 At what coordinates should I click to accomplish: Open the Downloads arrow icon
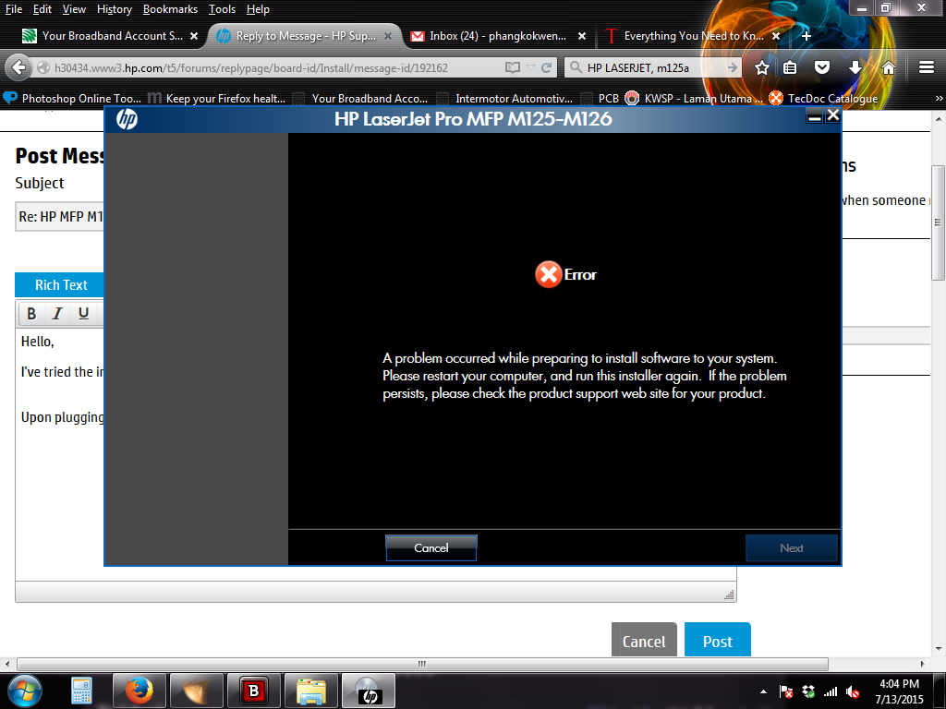coord(855,67)
